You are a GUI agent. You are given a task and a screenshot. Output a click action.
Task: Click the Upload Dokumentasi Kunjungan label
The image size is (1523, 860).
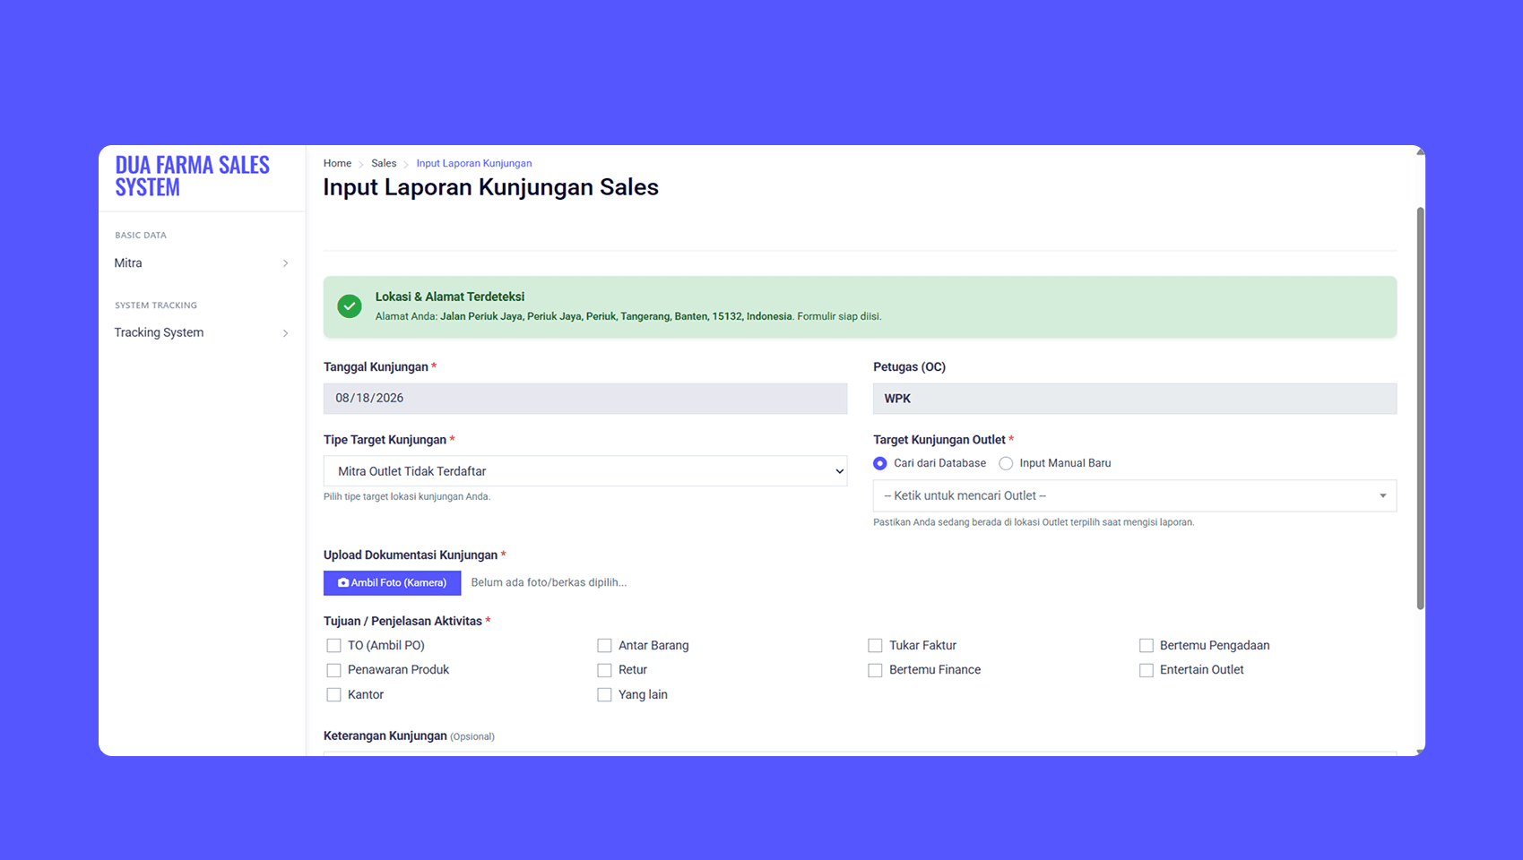pyautogui.click(x=411, y=555)
